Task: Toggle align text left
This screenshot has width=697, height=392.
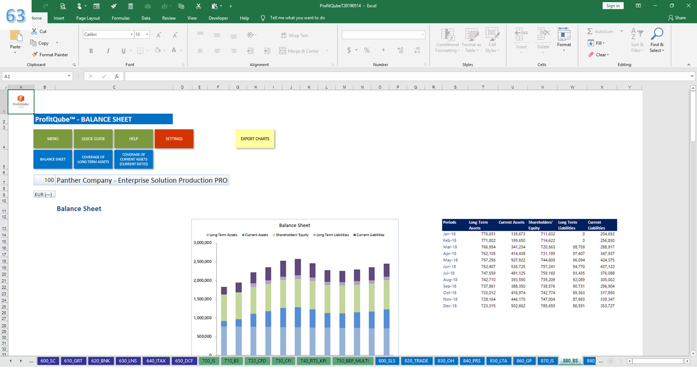Action: 200,51
